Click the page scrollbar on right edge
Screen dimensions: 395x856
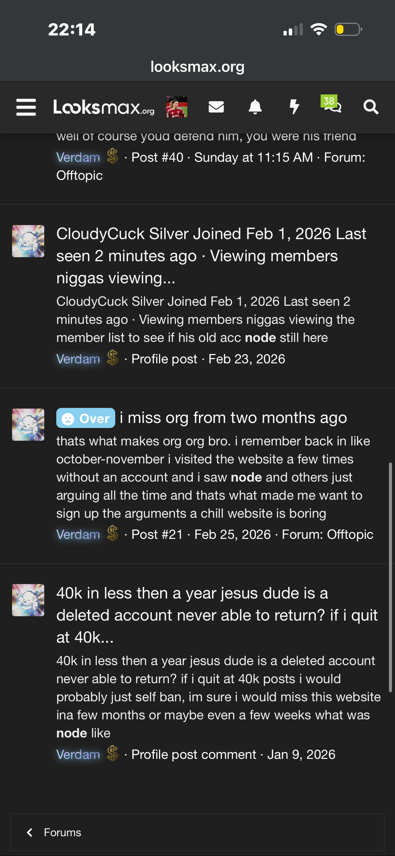coord(390,576)
